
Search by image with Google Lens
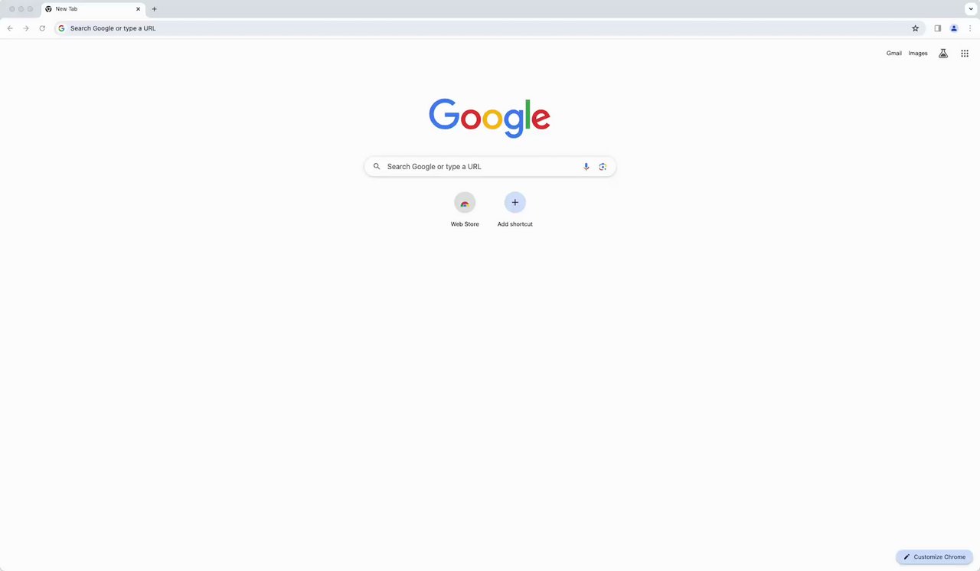pos(603,166)
